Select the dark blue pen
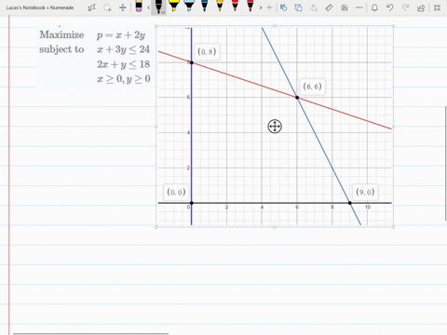Viewport: 447px width, 335px height. coord(204,6)
